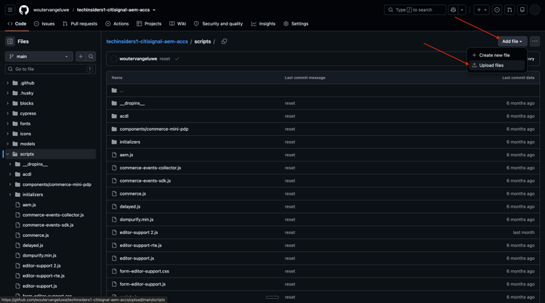Expand the .github folder in tree
Screen dimensions: 545x303
click(x=8, y=83)
